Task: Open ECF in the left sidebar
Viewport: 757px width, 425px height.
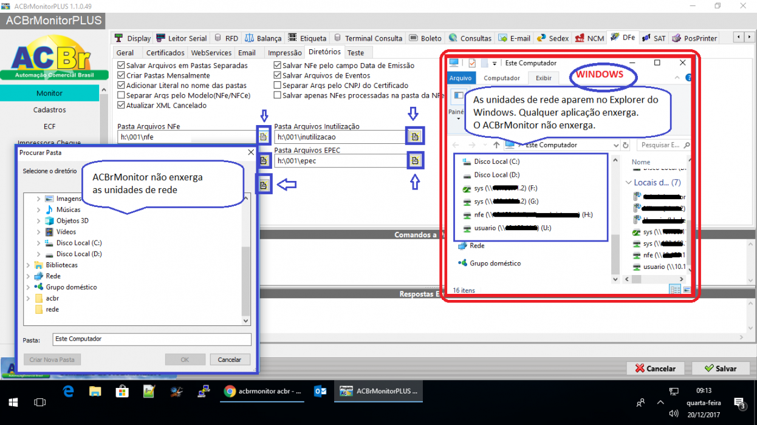Action: pyautogui.click(x=49, y=126)
